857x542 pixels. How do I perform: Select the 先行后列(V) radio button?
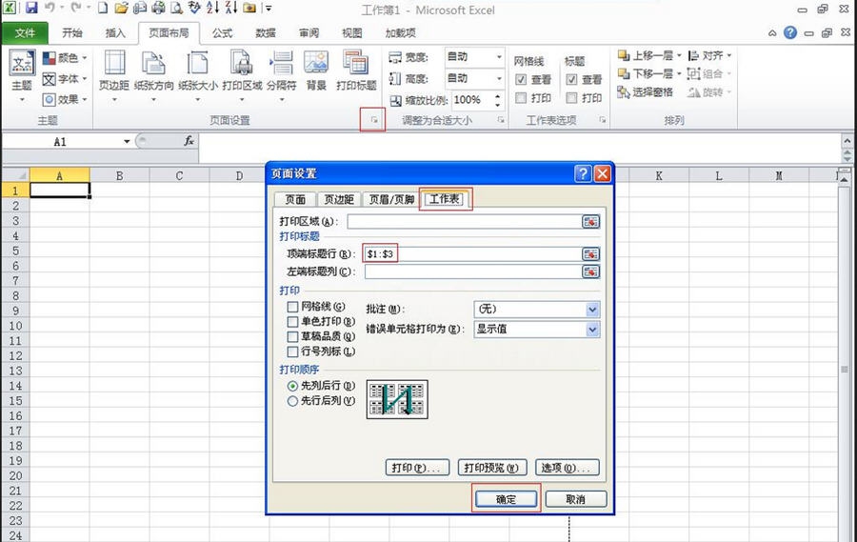[292, 401]
